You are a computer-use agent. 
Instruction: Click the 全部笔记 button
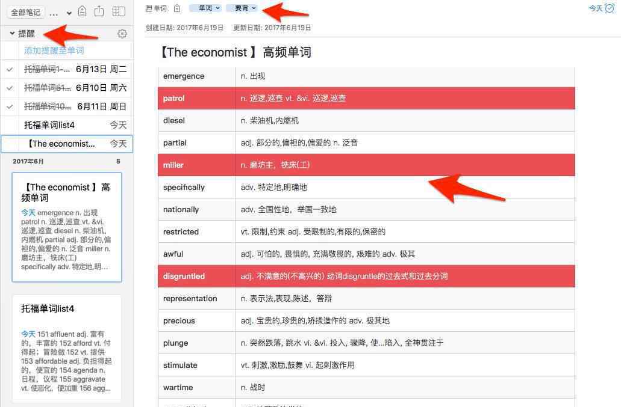(x=26, y=13)
